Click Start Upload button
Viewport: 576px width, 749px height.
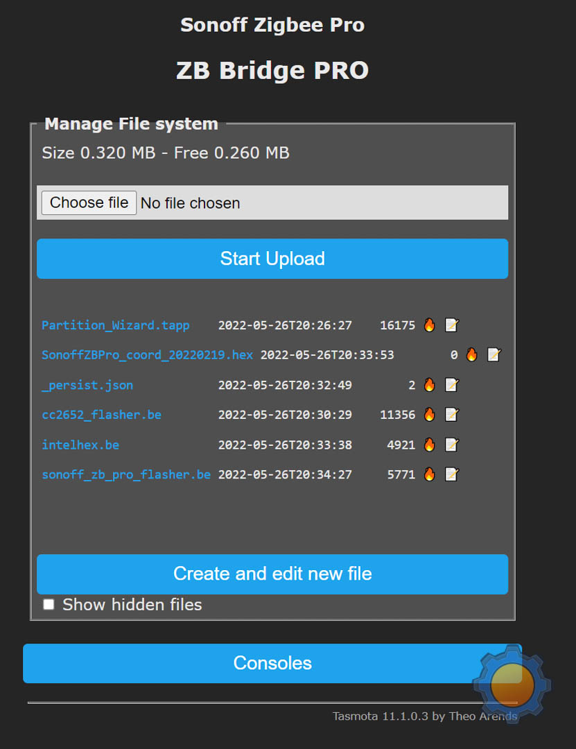(x=272, y=259)
